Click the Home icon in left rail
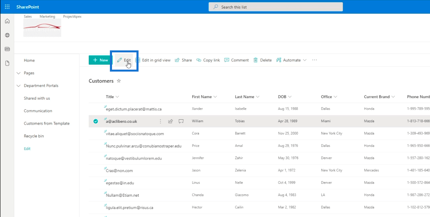430x217 pixels. (x=7, y=21)
